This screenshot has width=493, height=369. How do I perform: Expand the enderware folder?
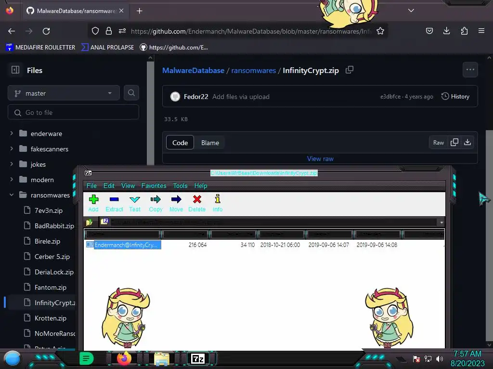pyautogui.click(x=12, y=134)
